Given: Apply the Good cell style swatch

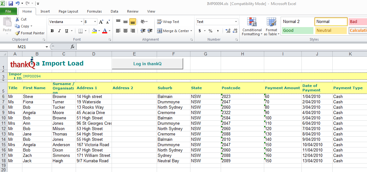Looking at the screenshot, I should pos(298,30).
